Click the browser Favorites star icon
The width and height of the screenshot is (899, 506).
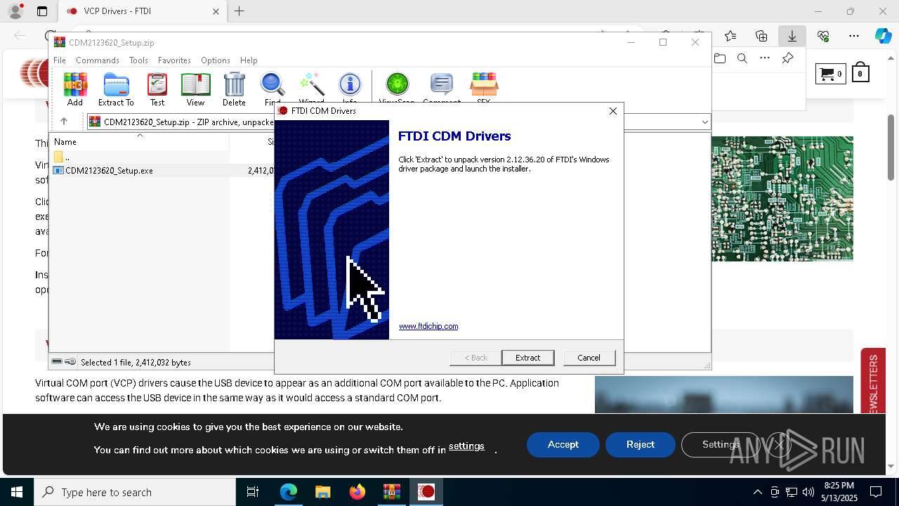point(730,36)
